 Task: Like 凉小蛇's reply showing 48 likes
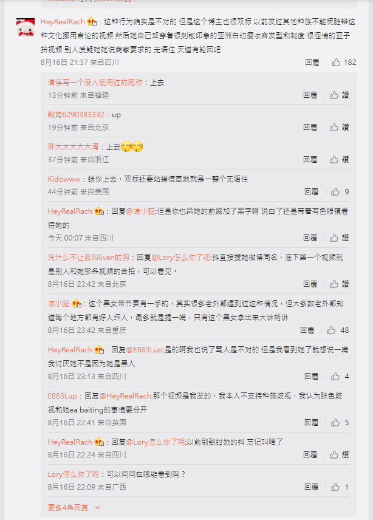click(338, 330)
